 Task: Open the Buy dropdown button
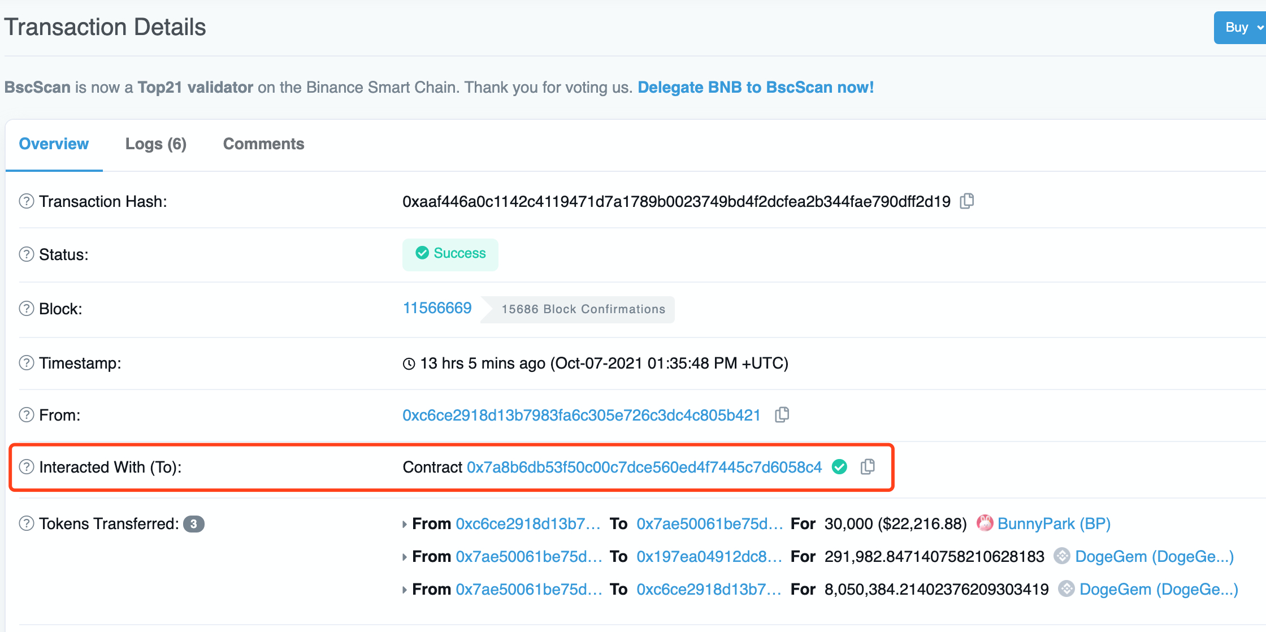1241,27
